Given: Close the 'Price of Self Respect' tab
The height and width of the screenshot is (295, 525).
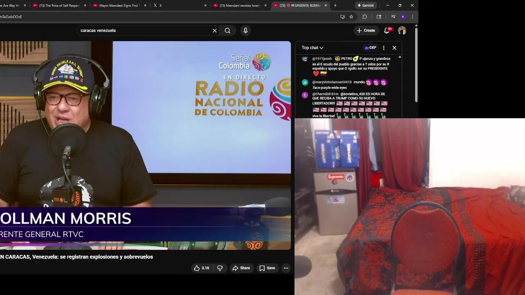Looking at the screenshot, I should click(x=85, y=5).
